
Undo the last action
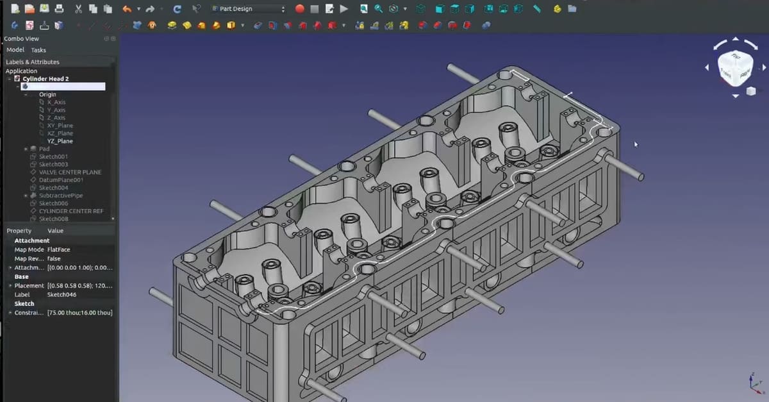pos(127,9)
